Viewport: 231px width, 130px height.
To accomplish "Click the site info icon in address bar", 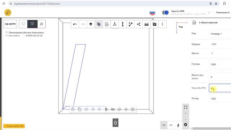I will click(11, 4).
